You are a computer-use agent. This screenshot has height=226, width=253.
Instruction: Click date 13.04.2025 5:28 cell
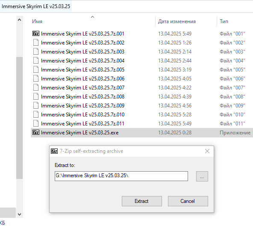click(175, 115)
